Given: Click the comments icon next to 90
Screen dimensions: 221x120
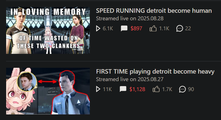Looking at the screenshot, I should 182,89.
